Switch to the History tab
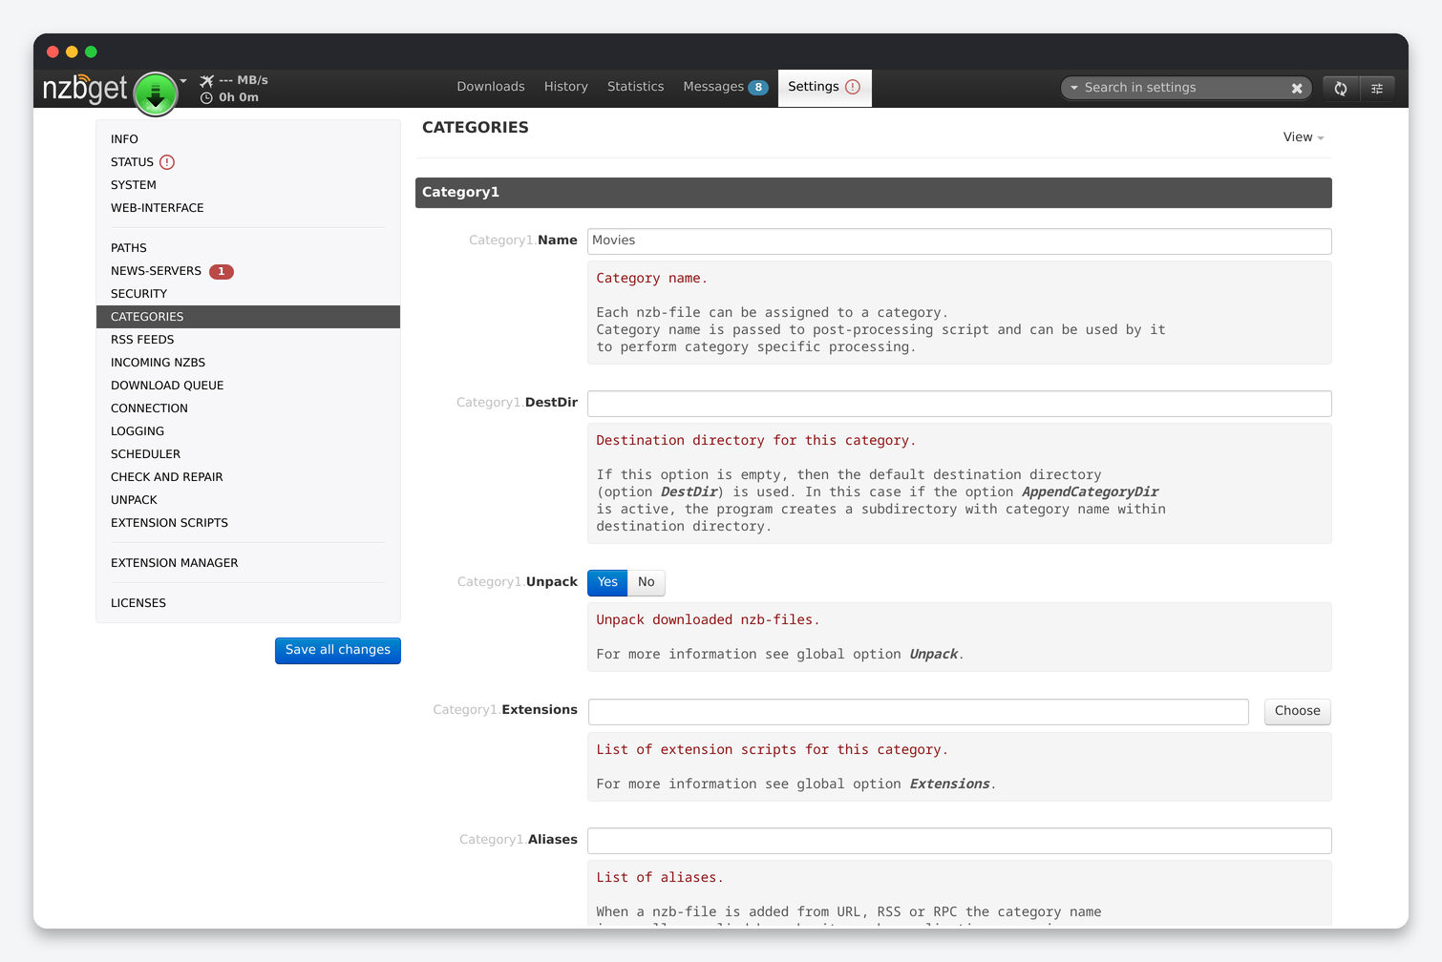Image resolution: width=1442 pixels, height=962 pixels. (566, 87)
